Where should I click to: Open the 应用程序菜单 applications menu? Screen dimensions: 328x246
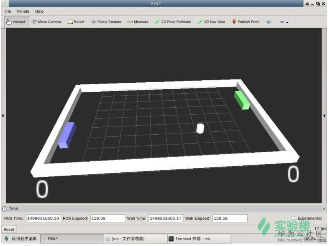[21, 239]
